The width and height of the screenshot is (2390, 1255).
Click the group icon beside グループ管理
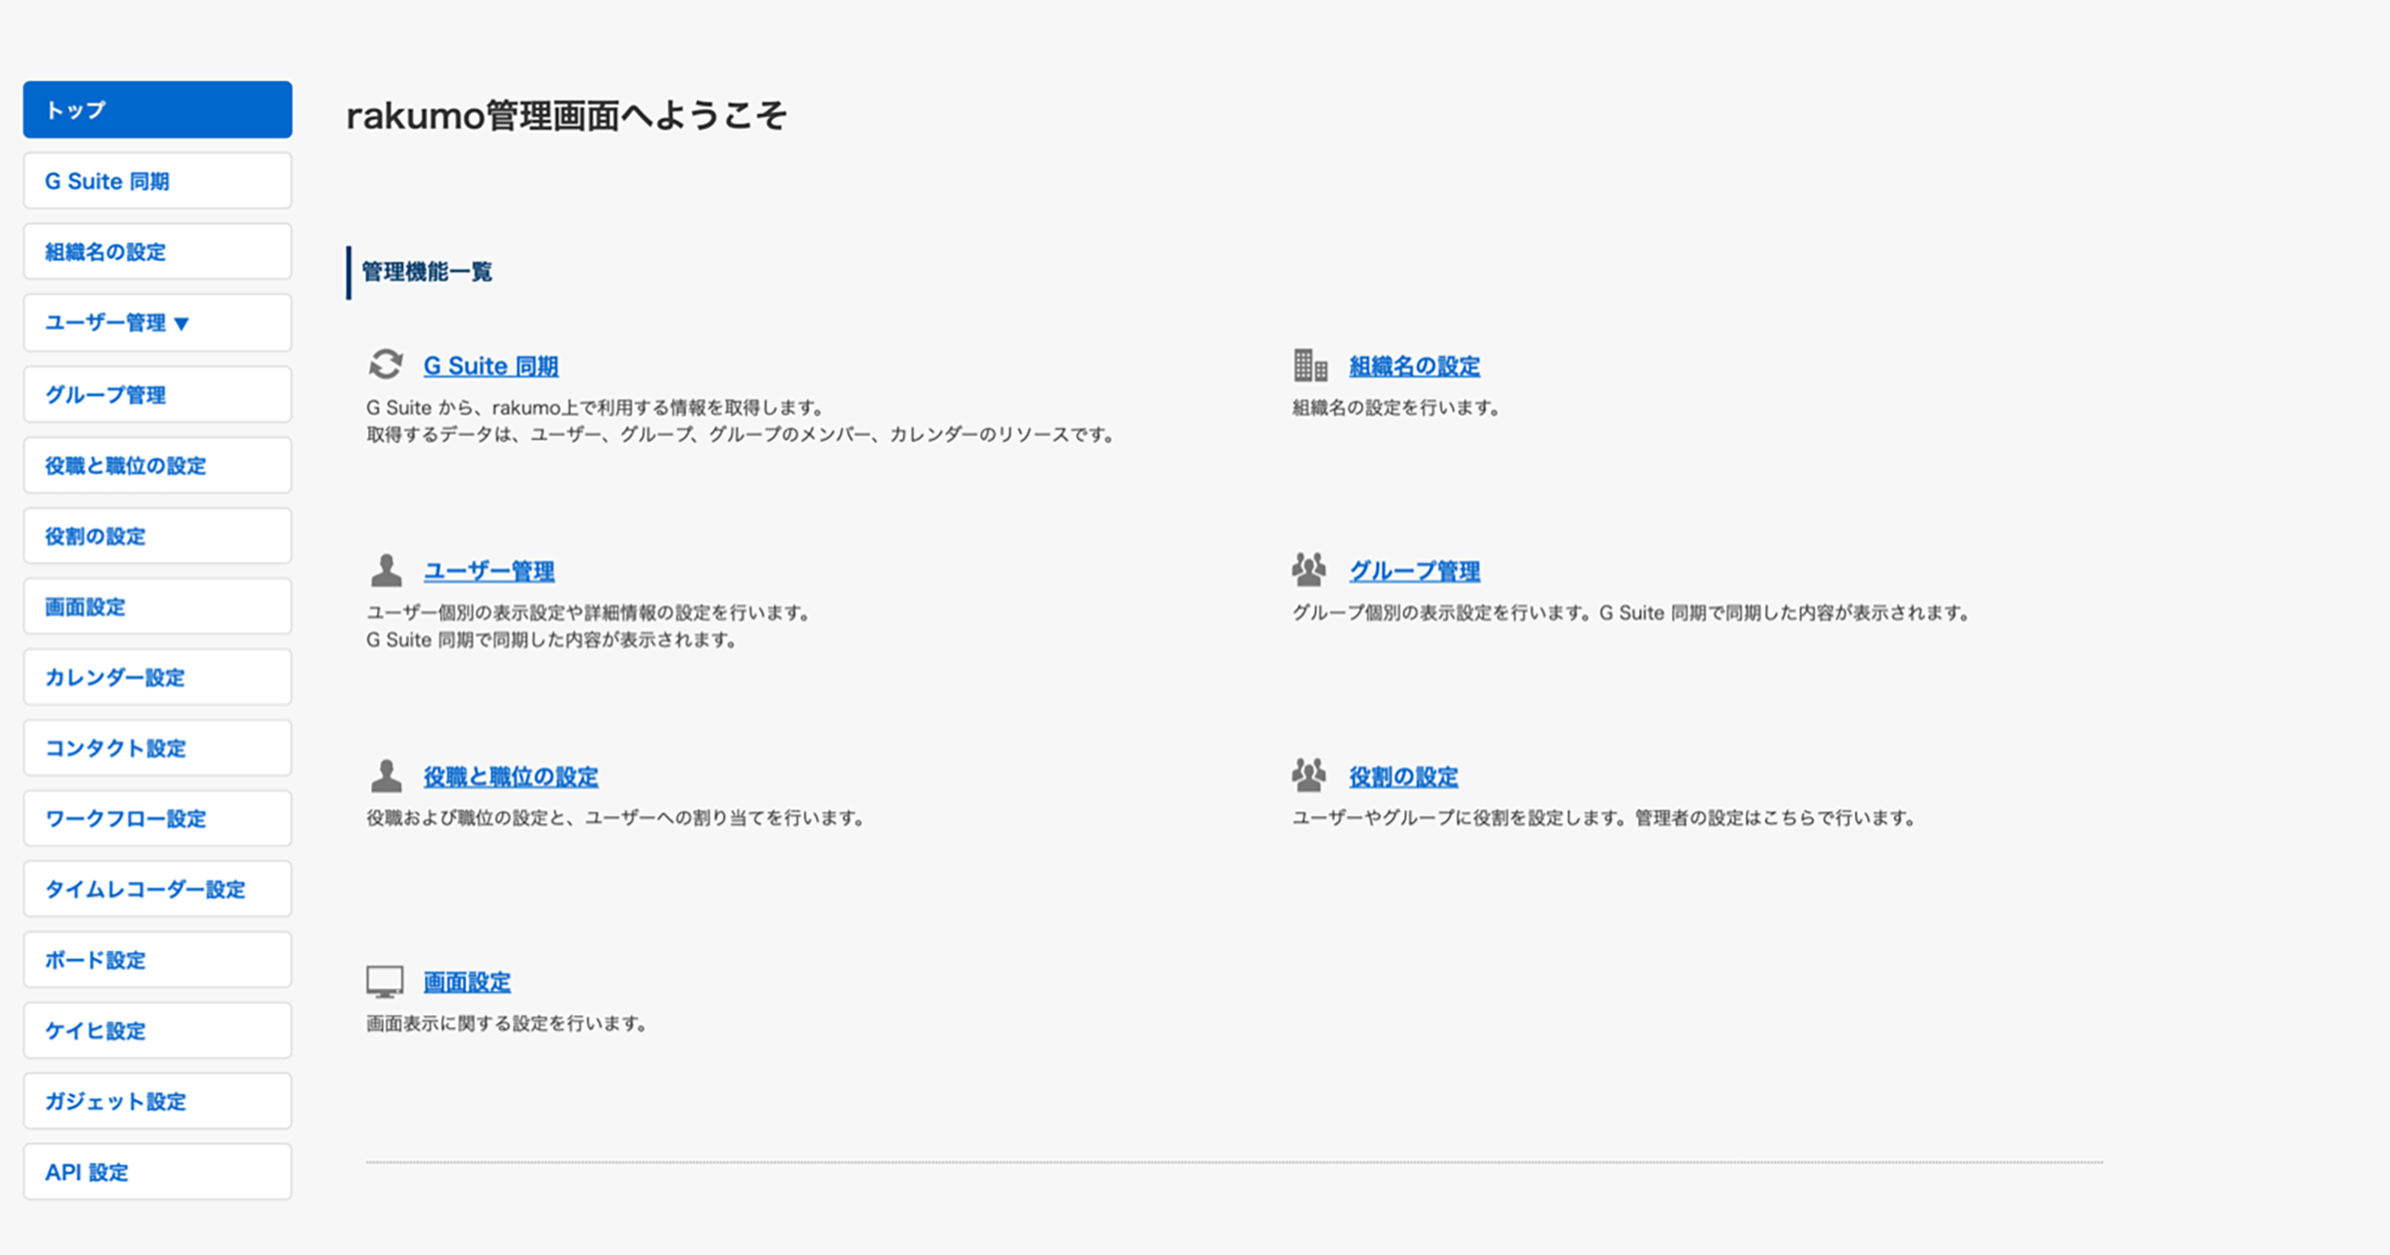coord(1309,569)
